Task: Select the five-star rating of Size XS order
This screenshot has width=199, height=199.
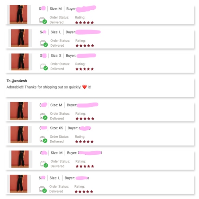Action: click(84, 141)
